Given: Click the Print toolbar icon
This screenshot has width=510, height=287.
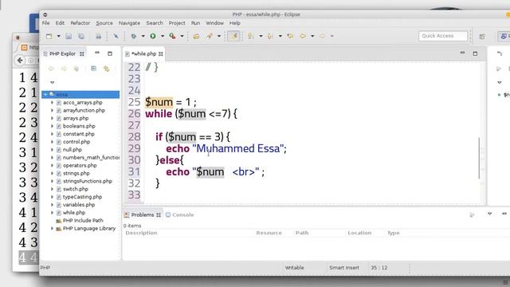Looking at the screenshot, I should tap(98, 36).
